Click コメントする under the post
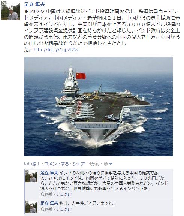Viewport: 184px width, 216px height. (56, 164)
